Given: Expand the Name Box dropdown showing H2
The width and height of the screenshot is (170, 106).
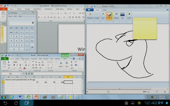Looking at the screenshot, I should (x=21, y=74).
